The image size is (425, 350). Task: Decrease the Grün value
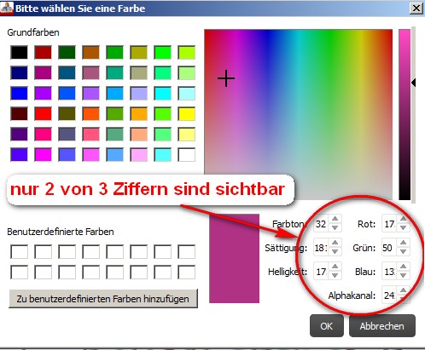(404, 251)
